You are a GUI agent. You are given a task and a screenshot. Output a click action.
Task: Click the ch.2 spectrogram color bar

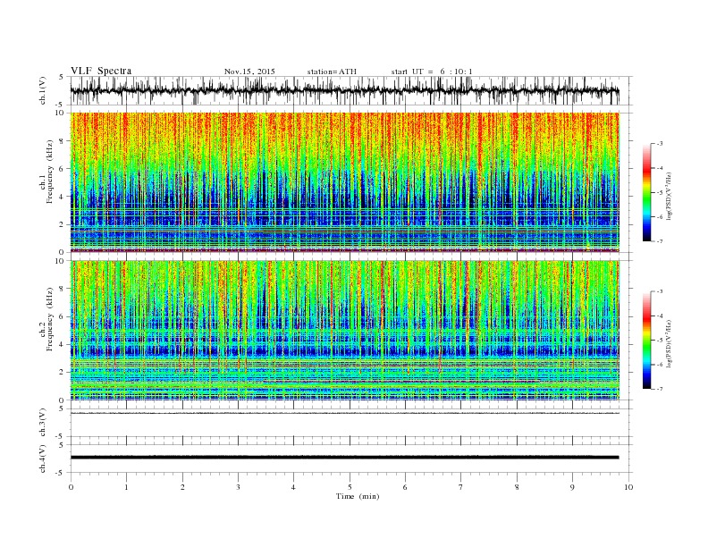pos(646,340)
